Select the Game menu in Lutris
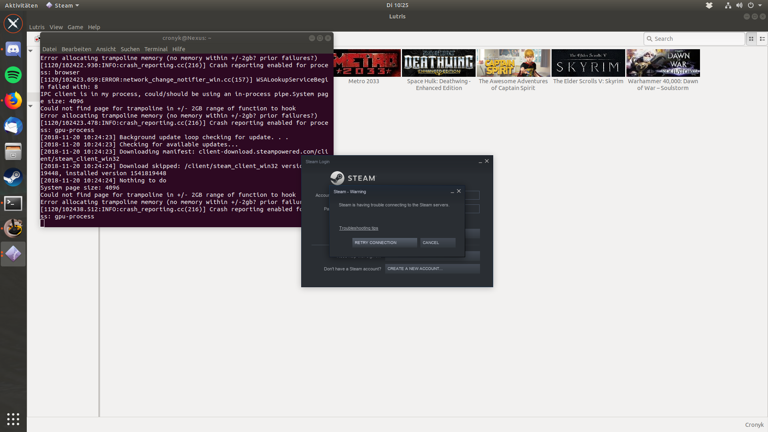The image size is (768, 432). pyautogui.click(x=75, y=27)
